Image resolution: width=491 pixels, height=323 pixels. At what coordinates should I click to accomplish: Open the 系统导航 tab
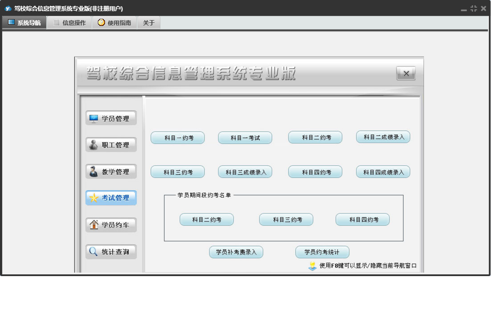[x=25, y=22]
